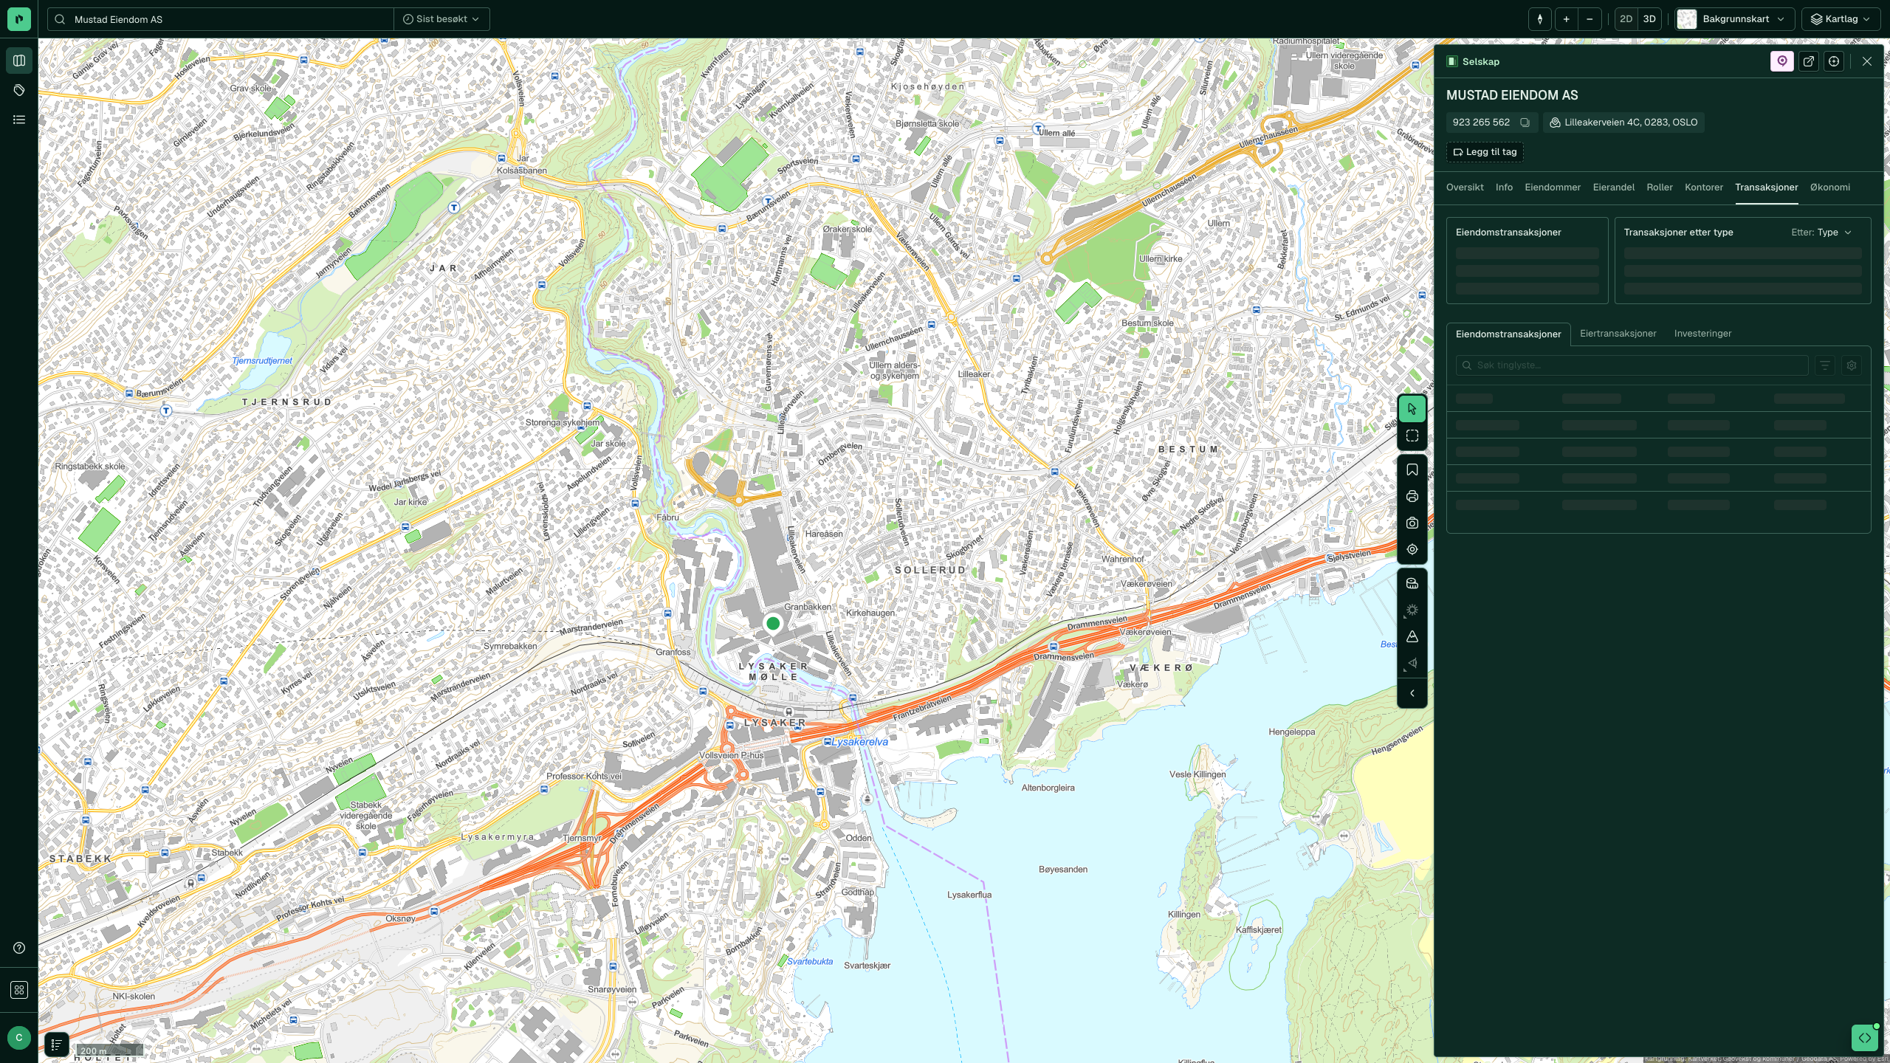Switch to the Eiendommer tab

[1553, 188]
